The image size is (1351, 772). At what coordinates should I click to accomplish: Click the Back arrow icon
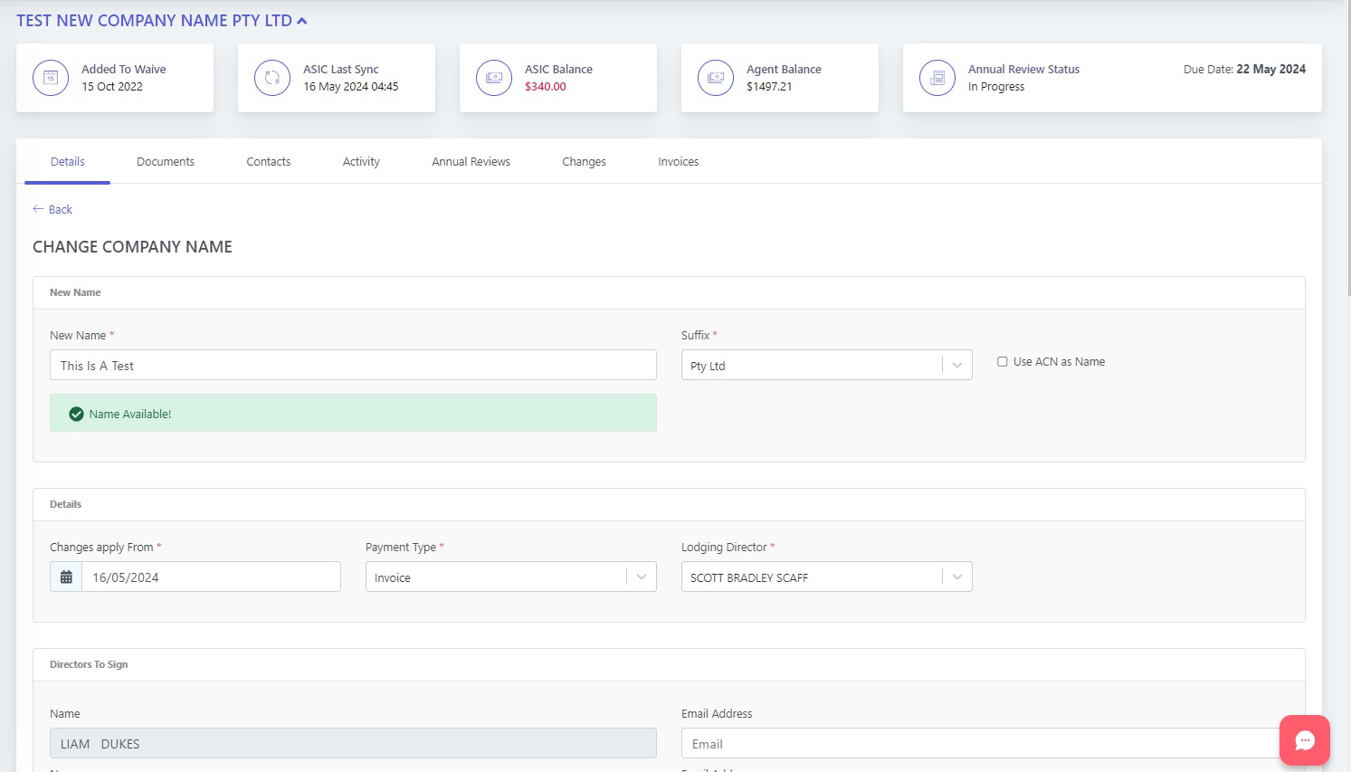[38, 209]
